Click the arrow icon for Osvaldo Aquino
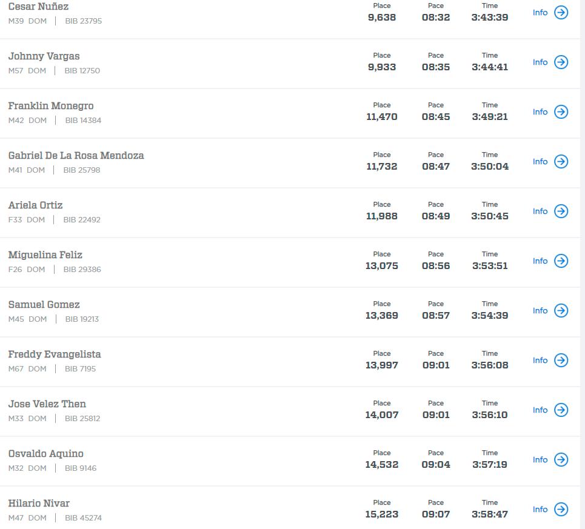Screen dimensions: 585x529 [561, 460]
